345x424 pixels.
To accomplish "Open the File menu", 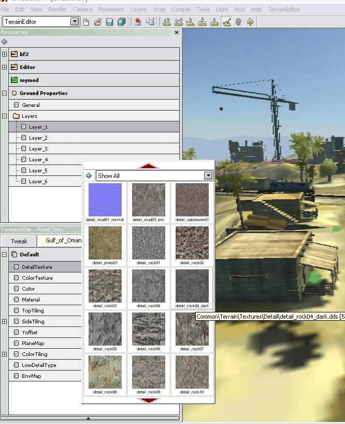I will pyautogui.click(x=5, y=9).
